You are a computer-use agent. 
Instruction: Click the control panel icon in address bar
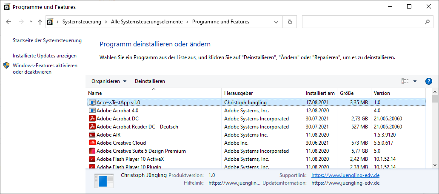click(x=50, y=22)
